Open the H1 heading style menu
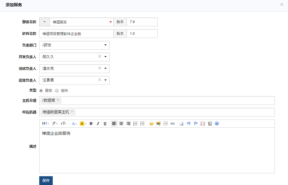This screenshot has height=185, width=288. (45, 124)
